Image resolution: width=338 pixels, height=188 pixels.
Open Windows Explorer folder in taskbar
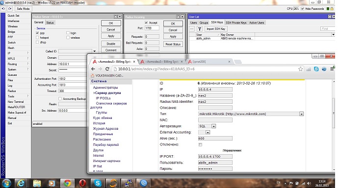37,183
